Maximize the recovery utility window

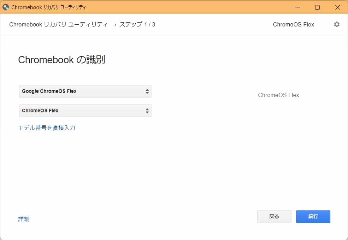[317, 7]
